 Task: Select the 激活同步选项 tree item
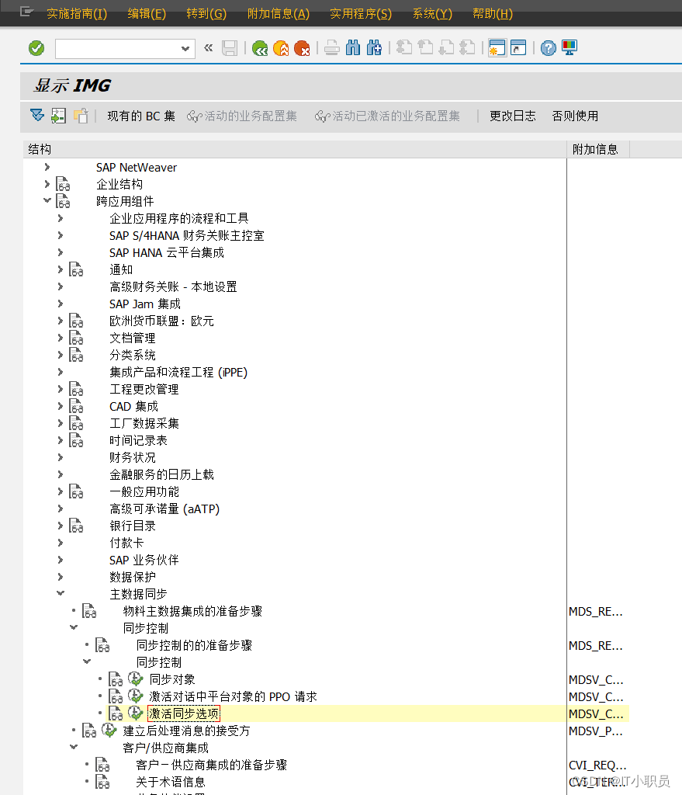184,713
